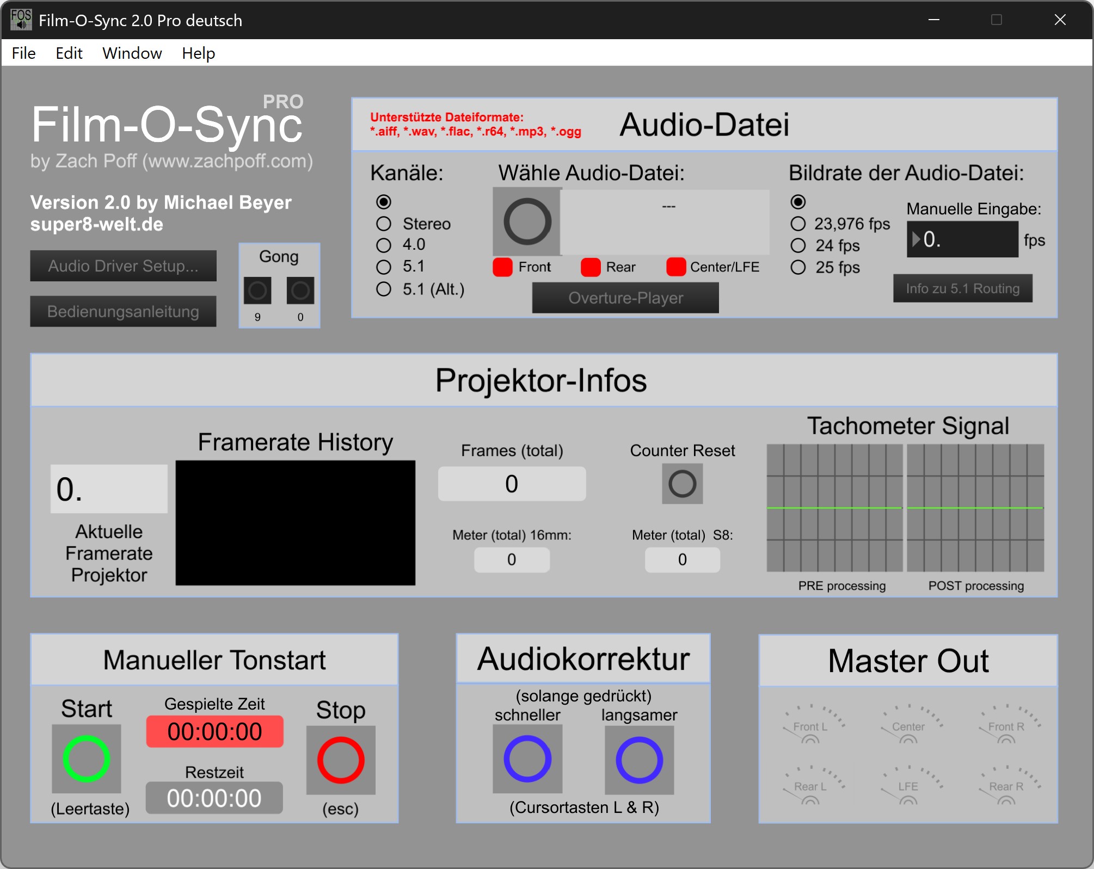Click the Front L master dial
The height and width of the screenshot is (869, 1094).
(810, 727)
